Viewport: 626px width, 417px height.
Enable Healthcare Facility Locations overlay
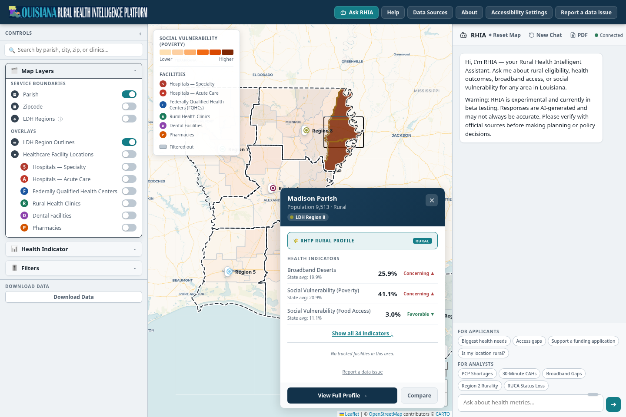pyautogui.click(x=129, y=154)
